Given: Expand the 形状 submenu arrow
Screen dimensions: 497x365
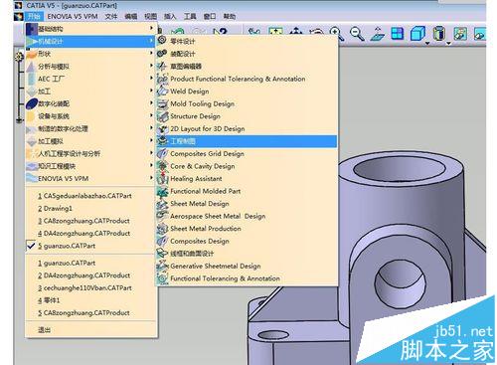Looking at the screenshot, I should coord(151,53).
